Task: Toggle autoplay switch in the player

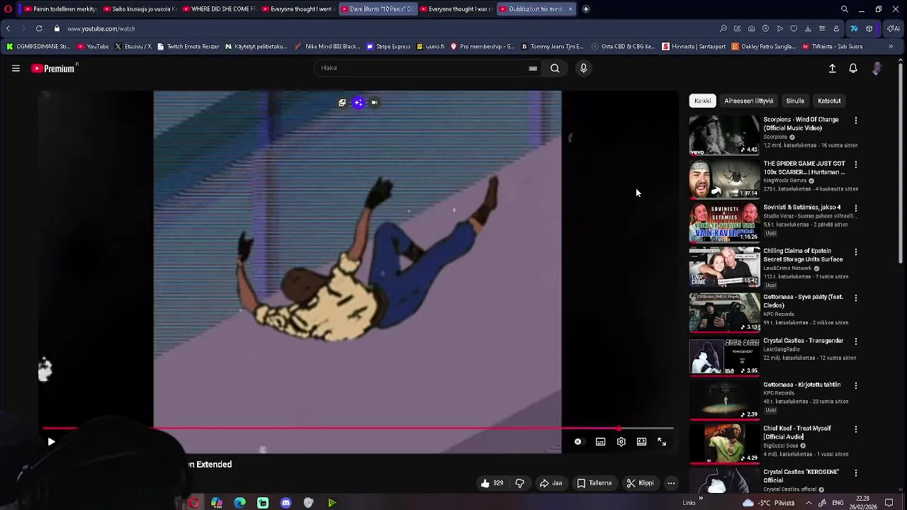Action: [578, 442]
